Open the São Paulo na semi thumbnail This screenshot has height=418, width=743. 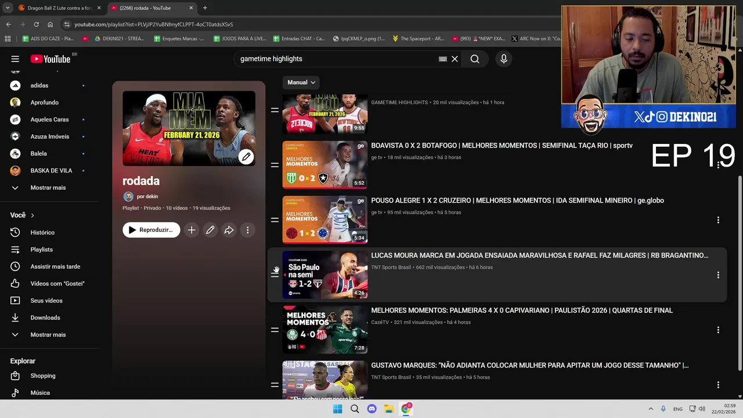pyautogui.click(x=325, y=275)
